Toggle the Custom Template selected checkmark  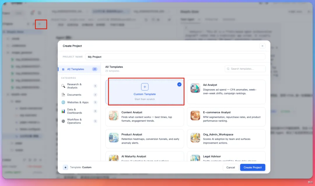[x=179, y=84]
